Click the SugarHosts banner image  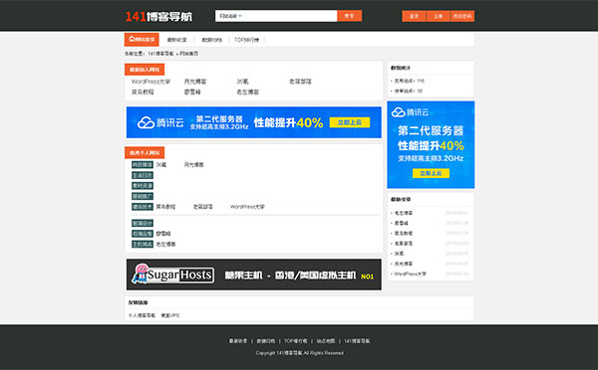(x=253, y=275)
